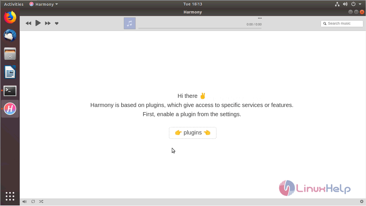Launch Thunderbird mail from the dock
Viewport: 366px width, 206px height.
pyautogui.click(x=10, y=35)
